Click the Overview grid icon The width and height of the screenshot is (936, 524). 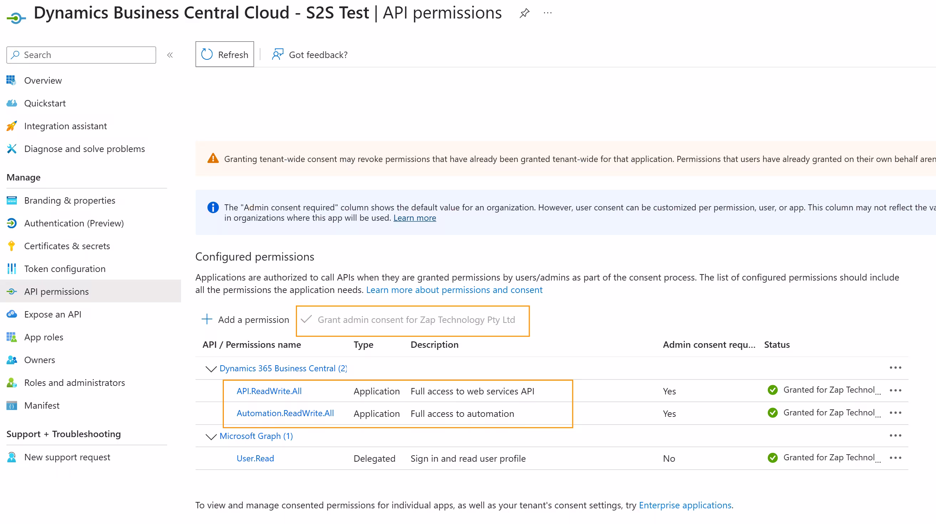tap(11, 80)
